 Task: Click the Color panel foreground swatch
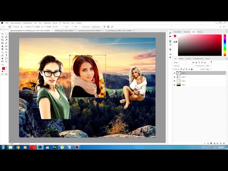tap(175, 36)
